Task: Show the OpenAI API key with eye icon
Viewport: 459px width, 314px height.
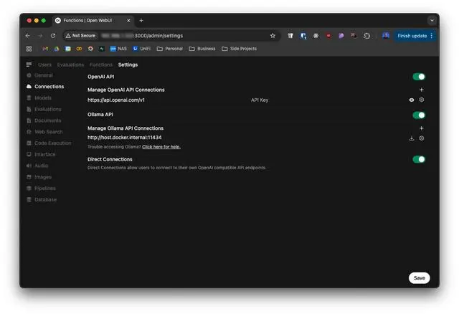Action: (x=412, y=100)
